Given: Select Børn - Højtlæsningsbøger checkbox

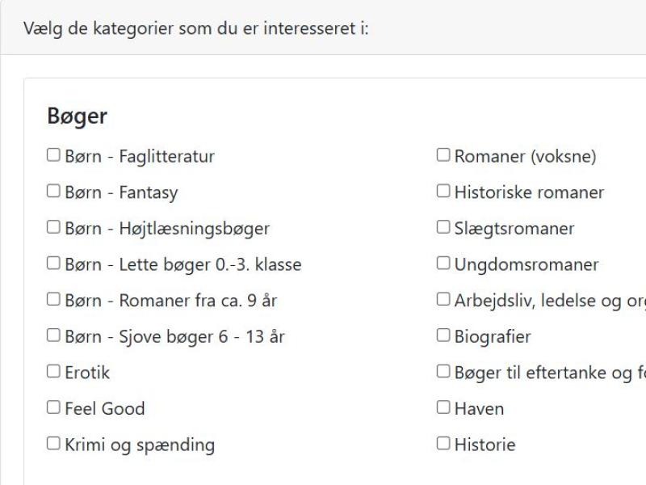Looking at the screenshot, I should click(53, 227).
